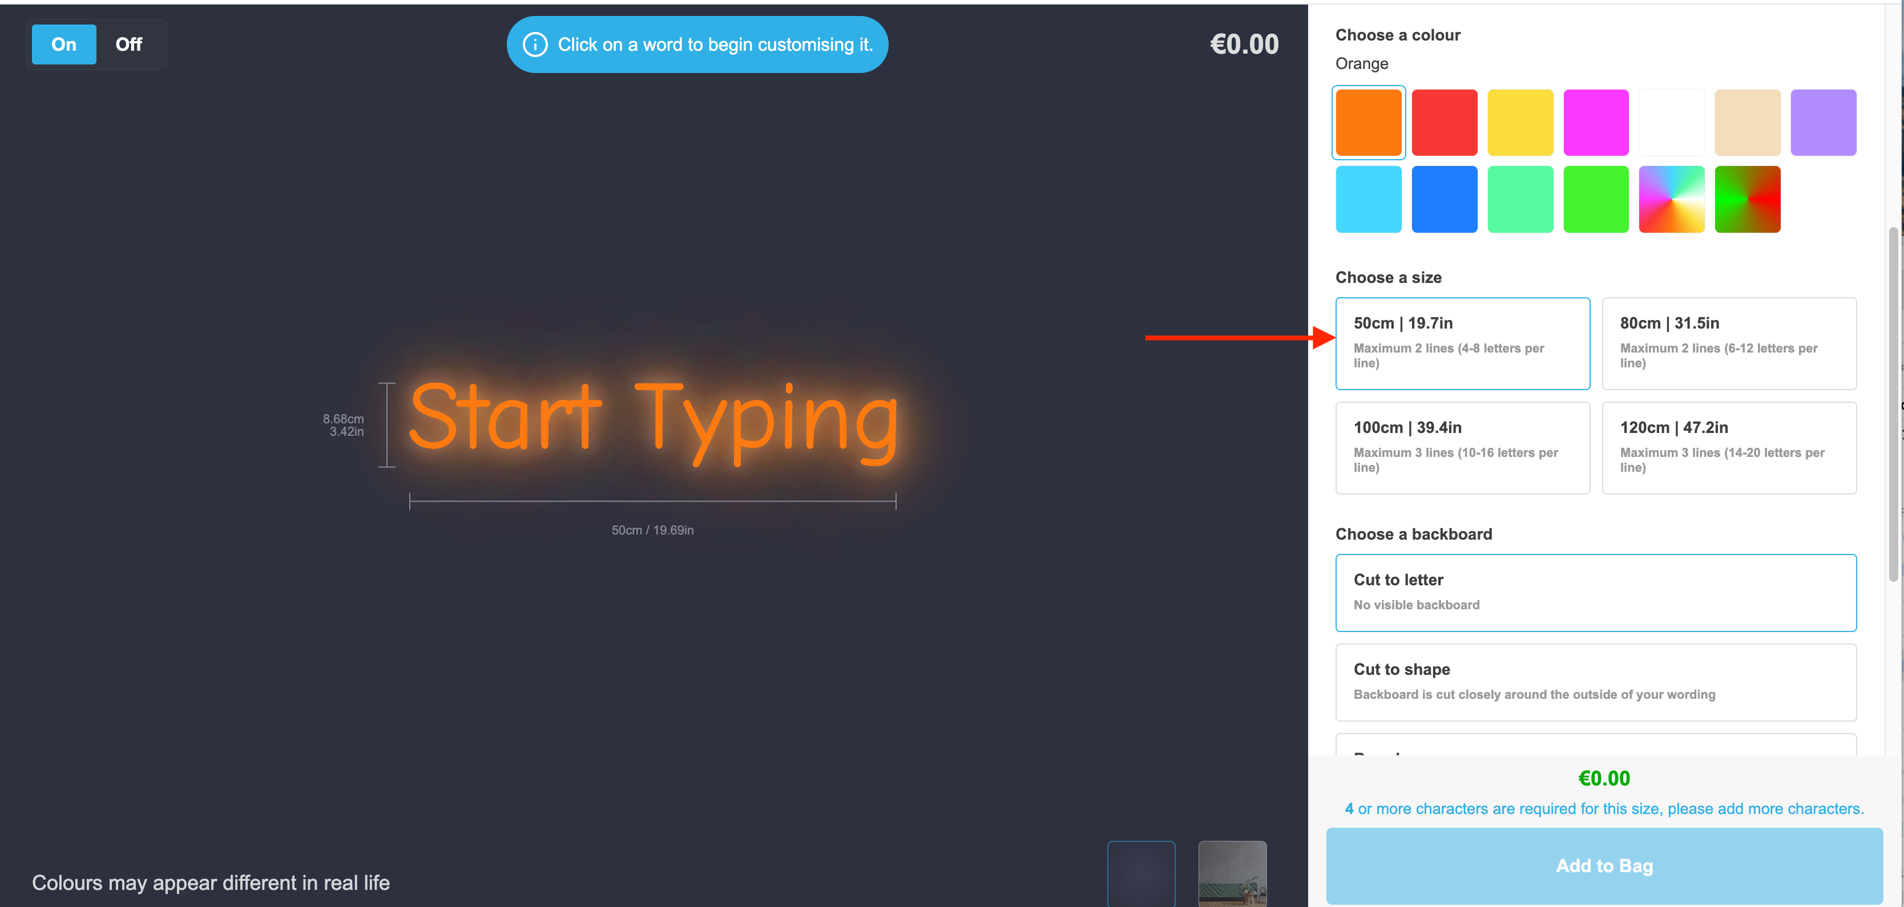
Task: Select the Cut to shape backboard
Action: 1595,682
